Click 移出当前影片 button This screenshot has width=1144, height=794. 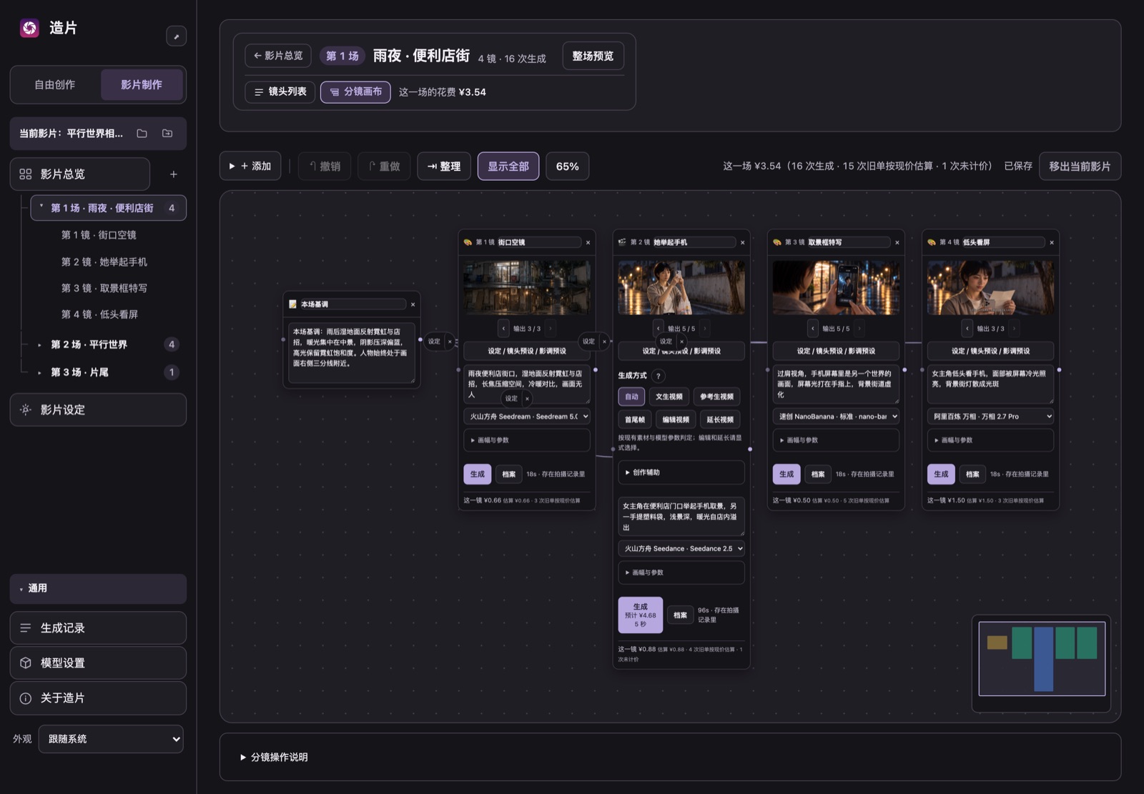coord(1080,167)
